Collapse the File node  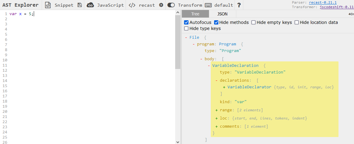tap(186, 38)
